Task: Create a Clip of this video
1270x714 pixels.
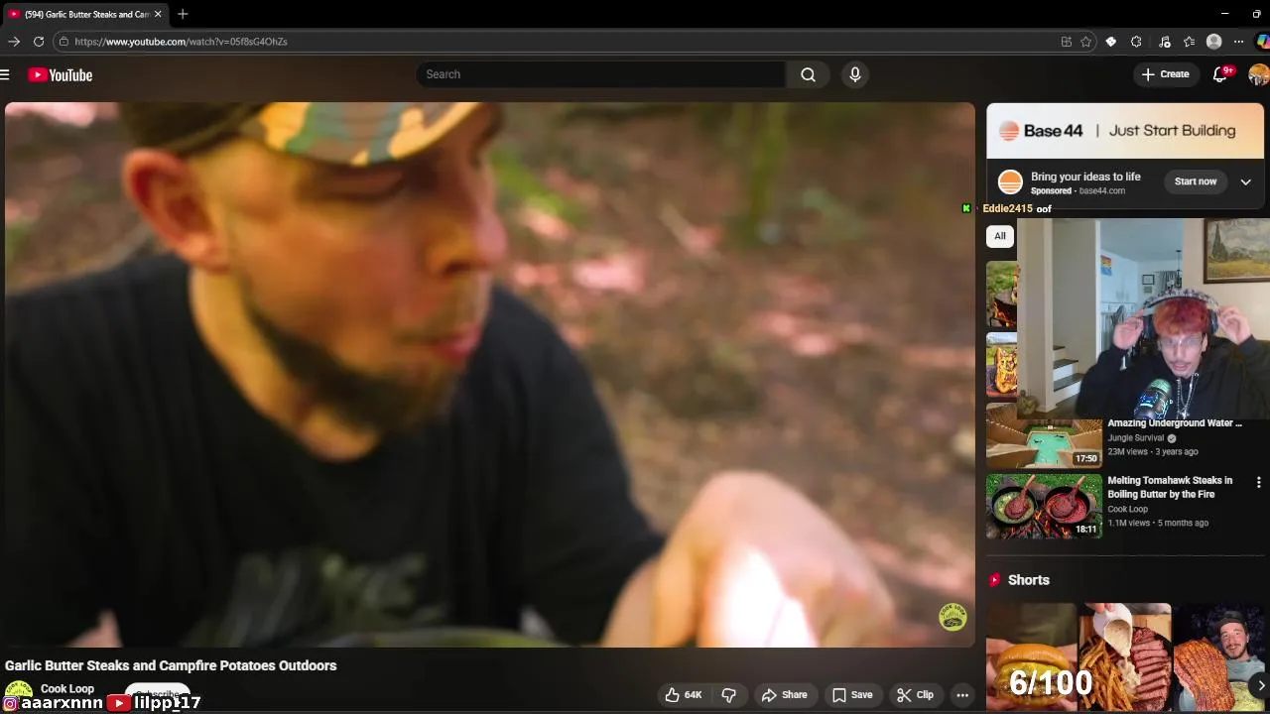Action: (915, 694)
